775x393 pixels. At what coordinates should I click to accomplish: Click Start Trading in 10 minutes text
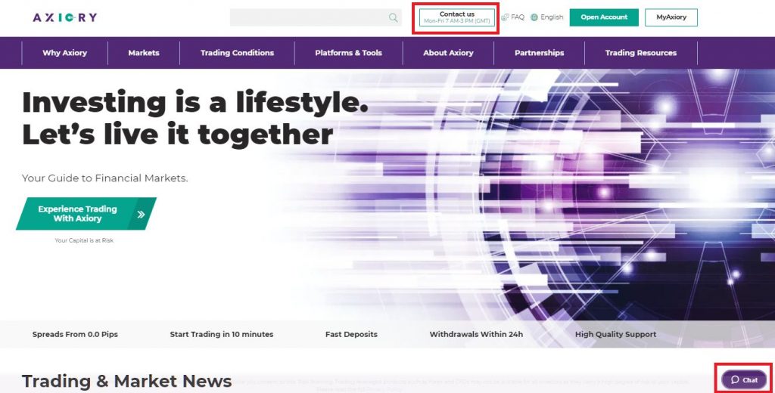(222, 334)
